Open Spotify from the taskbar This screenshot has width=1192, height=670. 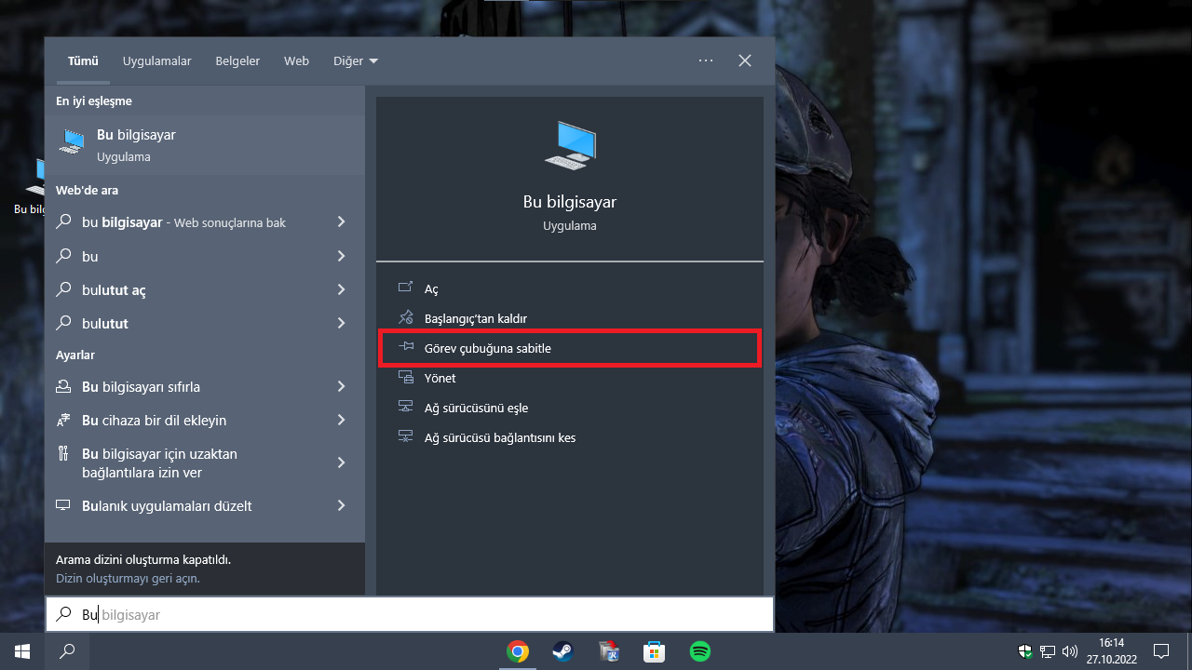[700, 651]
